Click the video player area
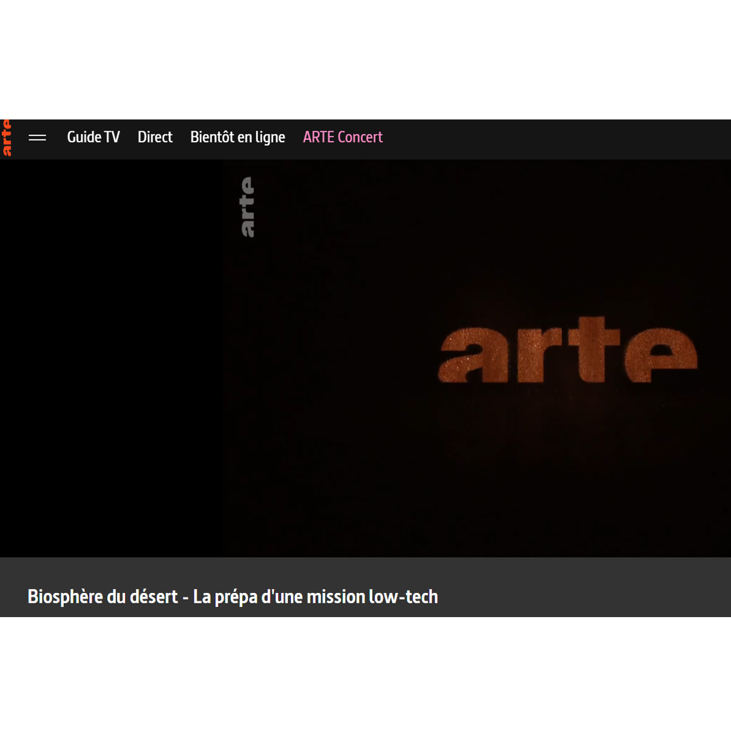 [365, 358]
